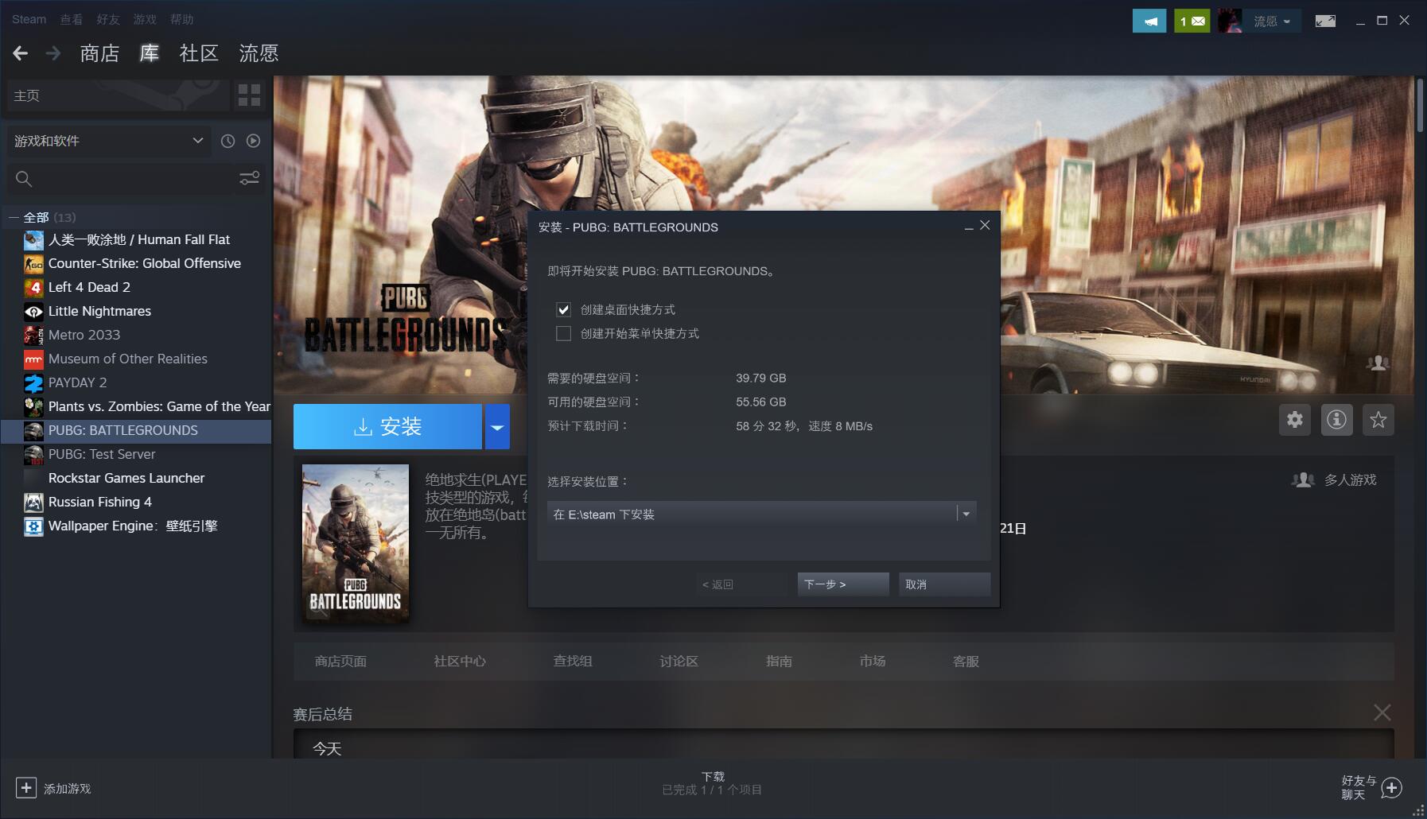The image size is (1427, 819).
Task: Click the plus icon beside Add Game
Action: click(26, 788)
